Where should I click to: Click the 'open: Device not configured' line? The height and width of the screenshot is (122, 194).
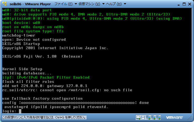[x=34, y=40]
